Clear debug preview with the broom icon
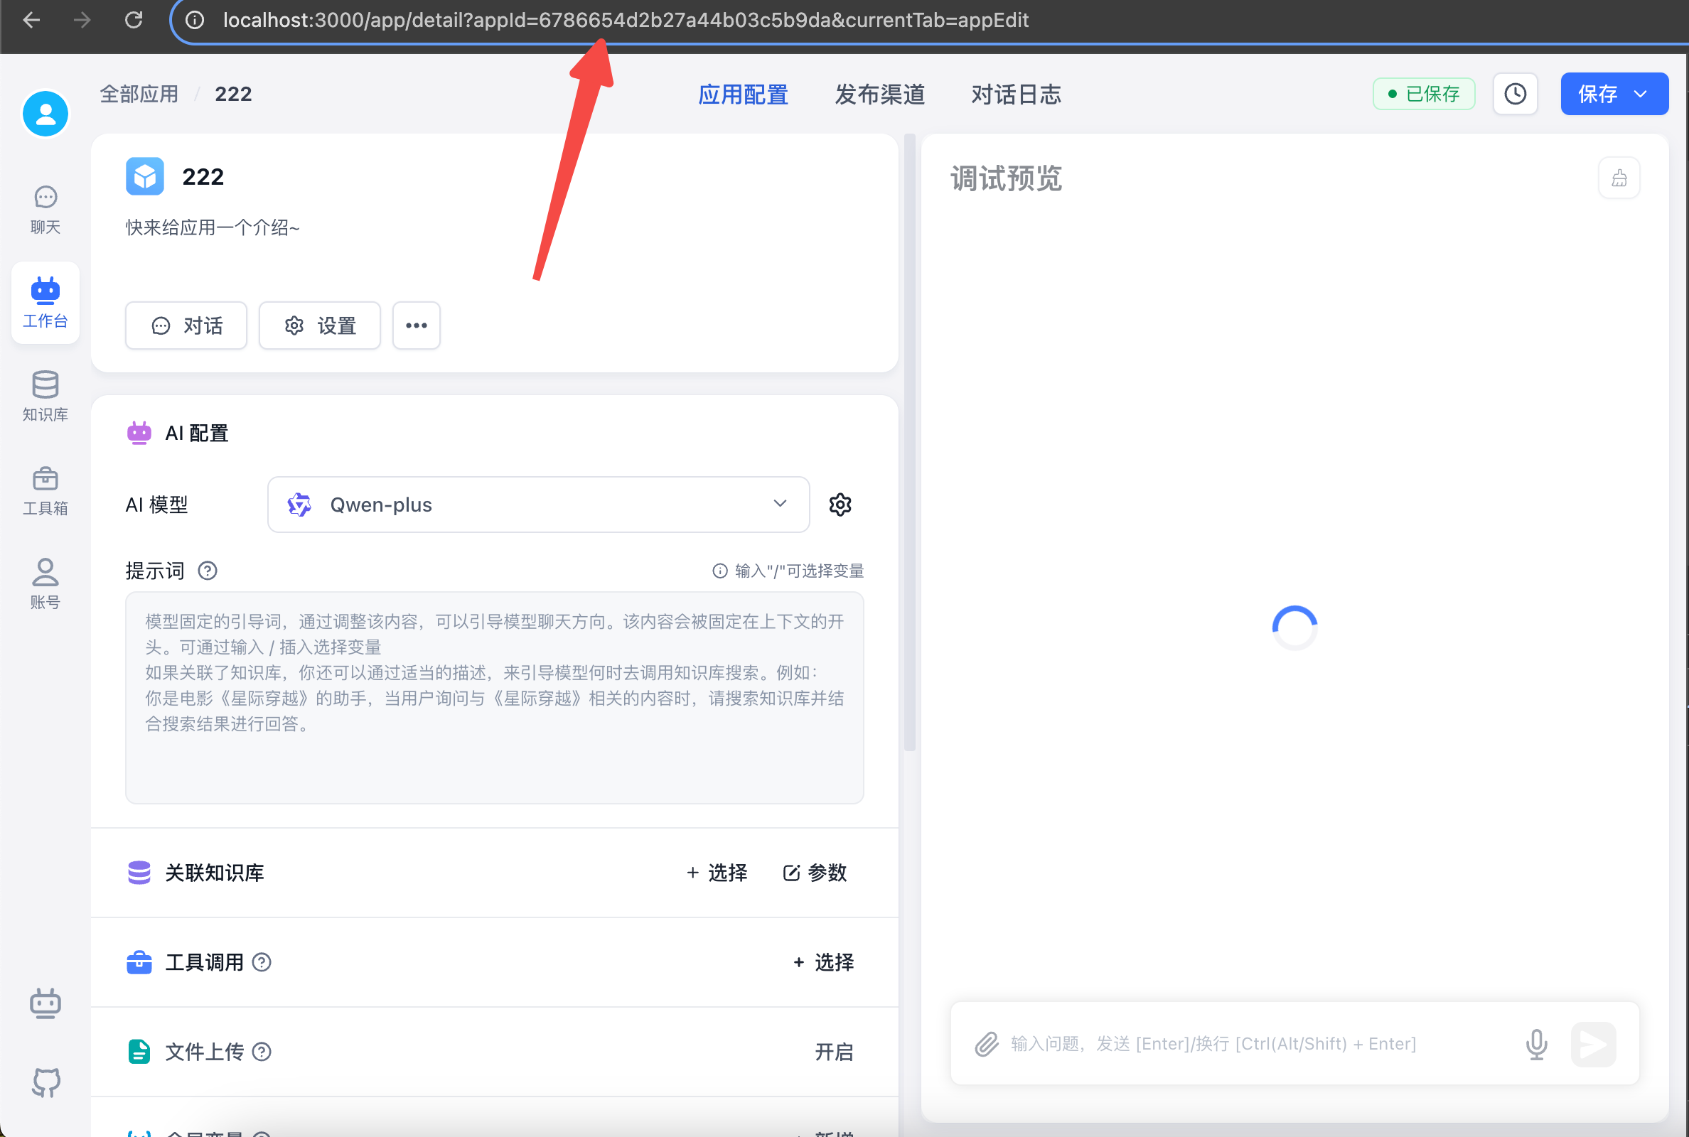The height and width of the screenshot is (1137, 1689). (1619, 178)
